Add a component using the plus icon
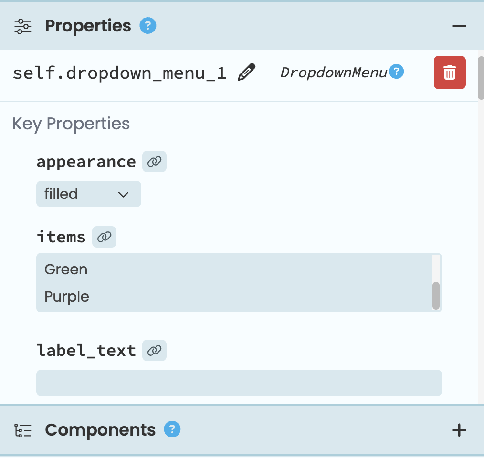 coord(459,430)
